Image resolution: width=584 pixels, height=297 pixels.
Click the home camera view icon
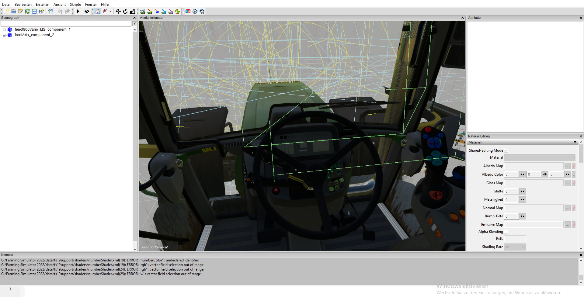point(97,11)
